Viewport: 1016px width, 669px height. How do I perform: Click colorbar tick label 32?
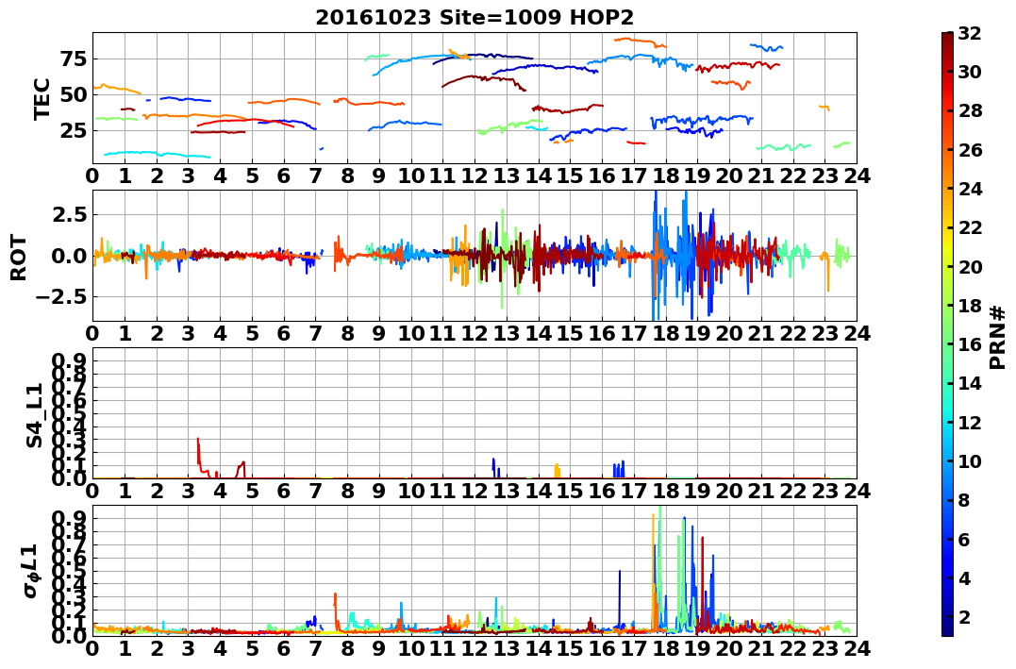click(x=970, y=33)
